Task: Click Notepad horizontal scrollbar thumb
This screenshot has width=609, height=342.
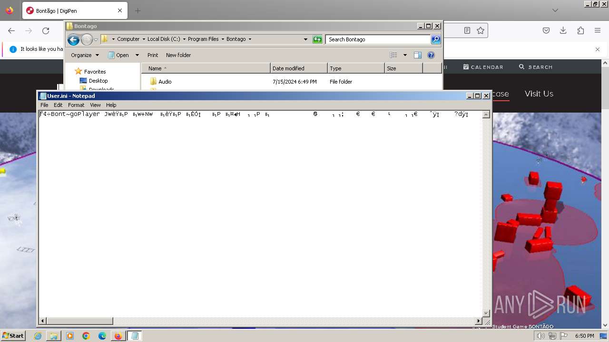Action: [80, 321]
